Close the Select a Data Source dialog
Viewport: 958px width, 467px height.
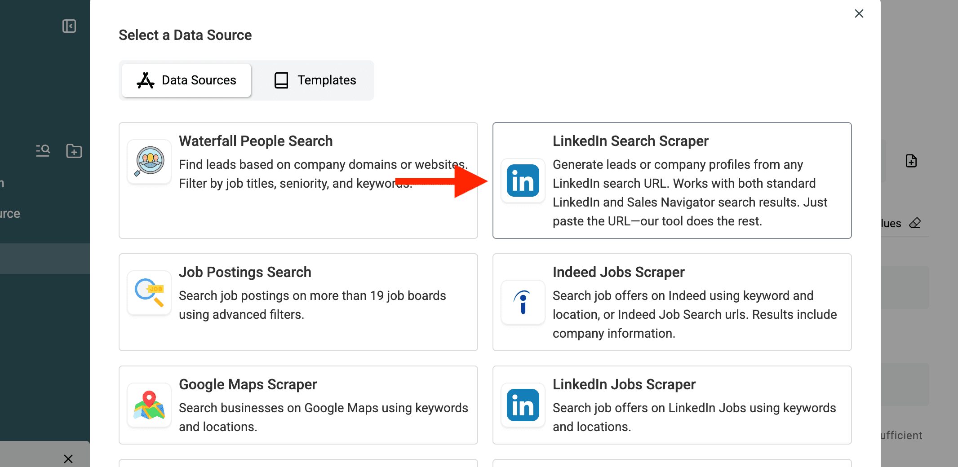pyautogui.click(x=859, y=13)
